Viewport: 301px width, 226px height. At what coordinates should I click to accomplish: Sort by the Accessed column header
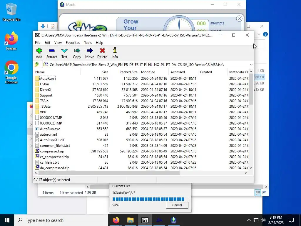click(x=183, y=72)
